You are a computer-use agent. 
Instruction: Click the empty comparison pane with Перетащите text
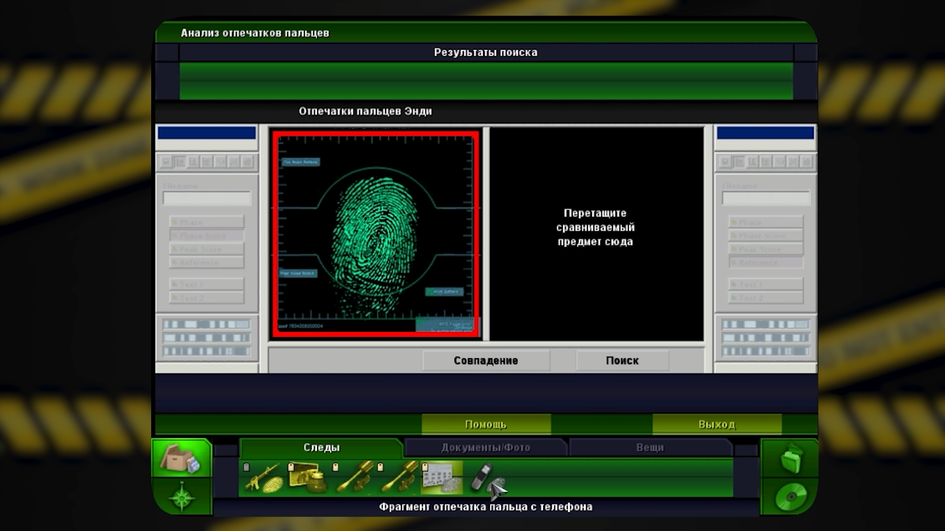[x=596, y=234]
